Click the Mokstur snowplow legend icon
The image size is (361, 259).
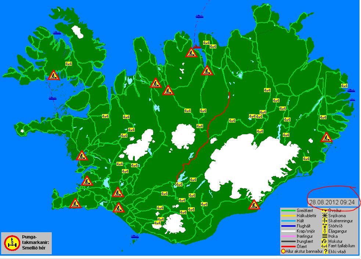(x=325, y=241)
